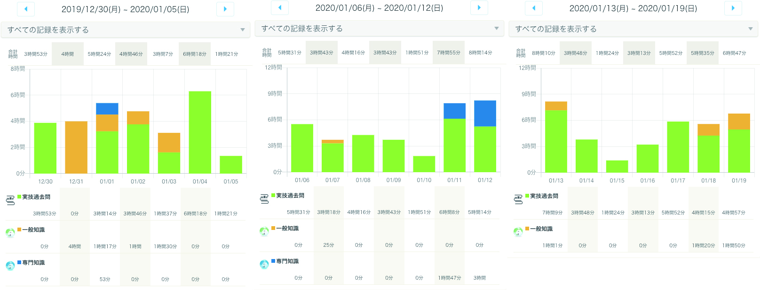Screen dimensions: 760x290
Task: Click 一般知識 icon in 2019/12/30 panel
Action: click(10, 233)
